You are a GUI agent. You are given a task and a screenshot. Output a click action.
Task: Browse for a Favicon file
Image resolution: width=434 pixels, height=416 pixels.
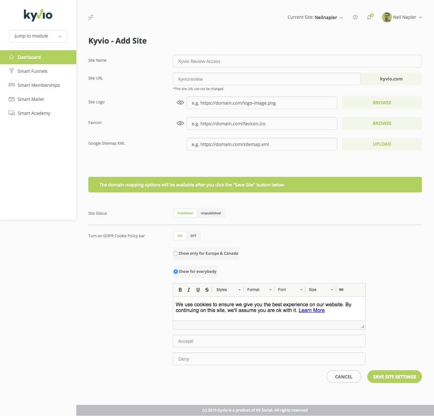[x=382, y=123]
